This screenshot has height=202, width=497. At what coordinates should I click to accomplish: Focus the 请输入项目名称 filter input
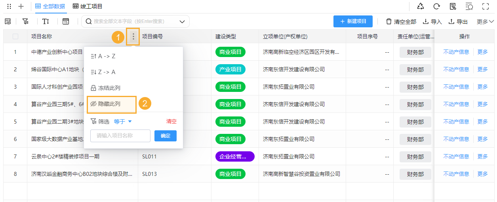click(120, 136)
